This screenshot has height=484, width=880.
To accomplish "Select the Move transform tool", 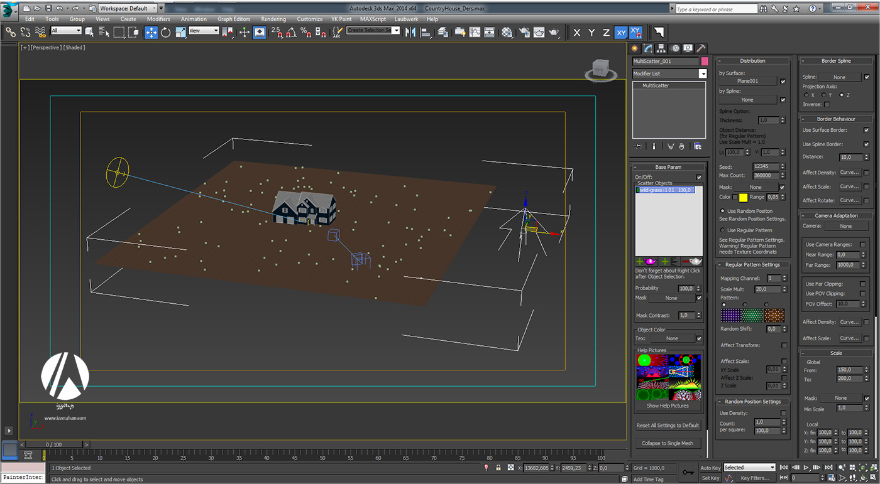I will pos(151,32).
